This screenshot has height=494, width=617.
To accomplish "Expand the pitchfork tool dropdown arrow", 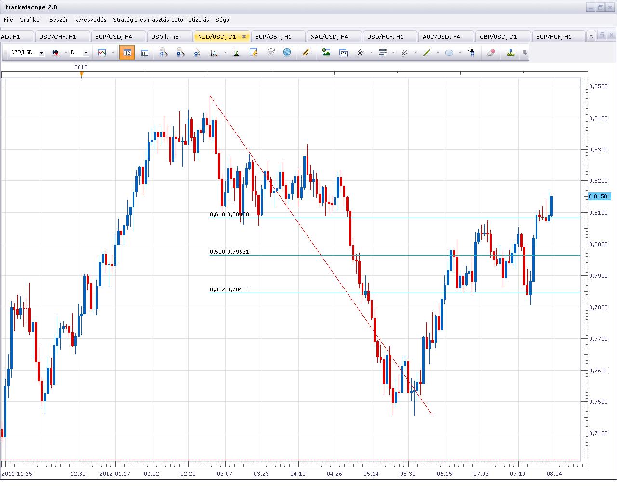I will click(371, 53).
